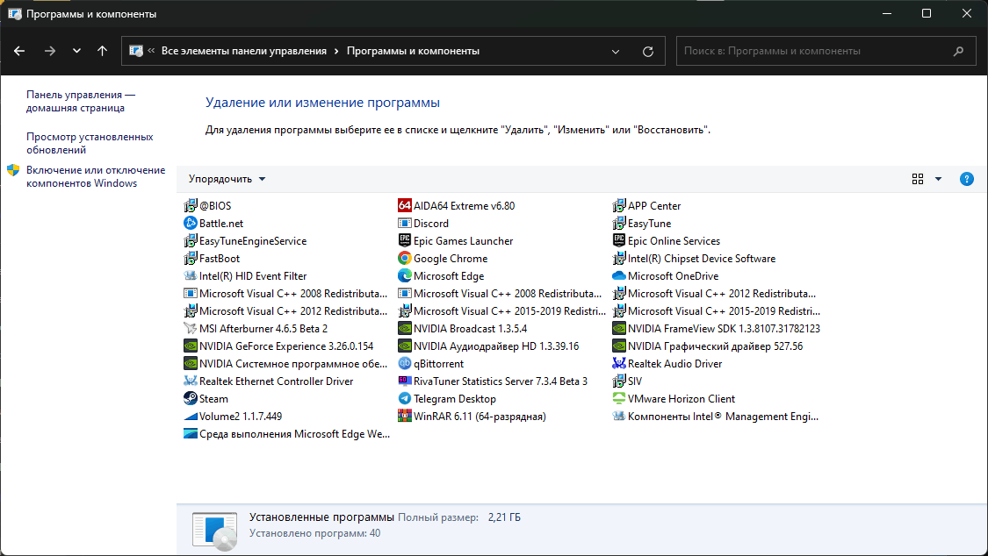Click the Microsoft OneDrive cloud icon
The image size is (988, 556).
click(x=619, y=276)
